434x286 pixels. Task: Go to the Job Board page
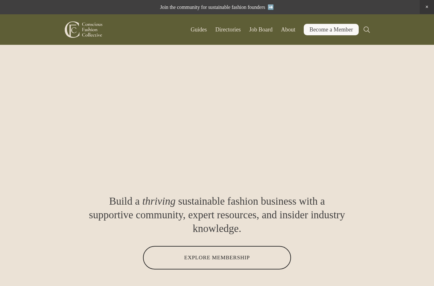coord(261,30)
